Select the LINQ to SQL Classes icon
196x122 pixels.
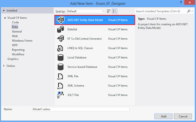[60, 48]
